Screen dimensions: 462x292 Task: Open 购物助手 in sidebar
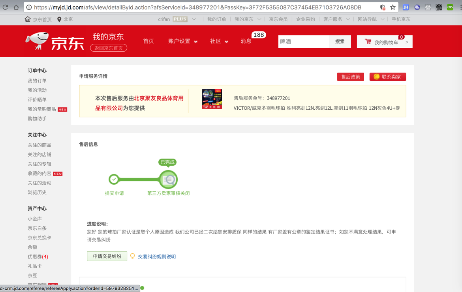pos(37,119)
